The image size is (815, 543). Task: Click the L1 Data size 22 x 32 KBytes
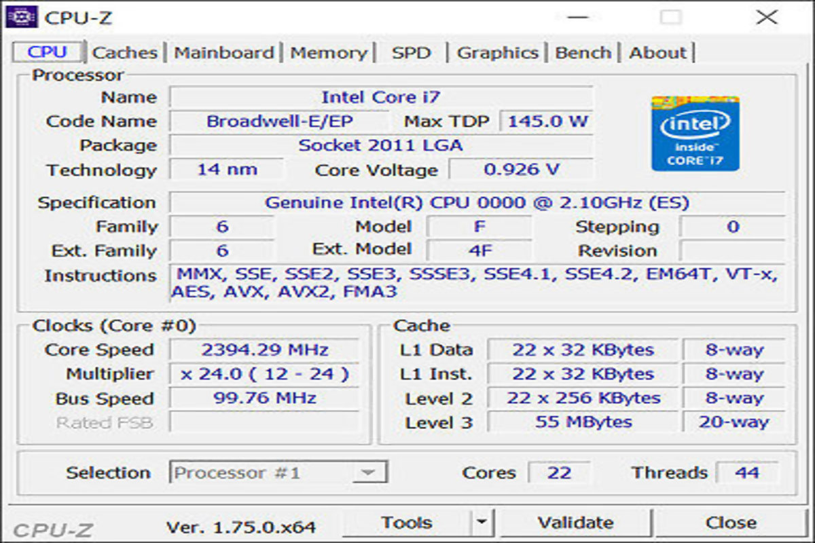(583, 350)
